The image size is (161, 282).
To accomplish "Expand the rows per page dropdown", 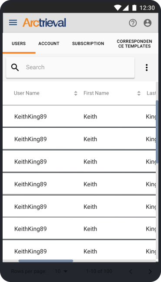I will pyautogui.click(x=61, y=271).
